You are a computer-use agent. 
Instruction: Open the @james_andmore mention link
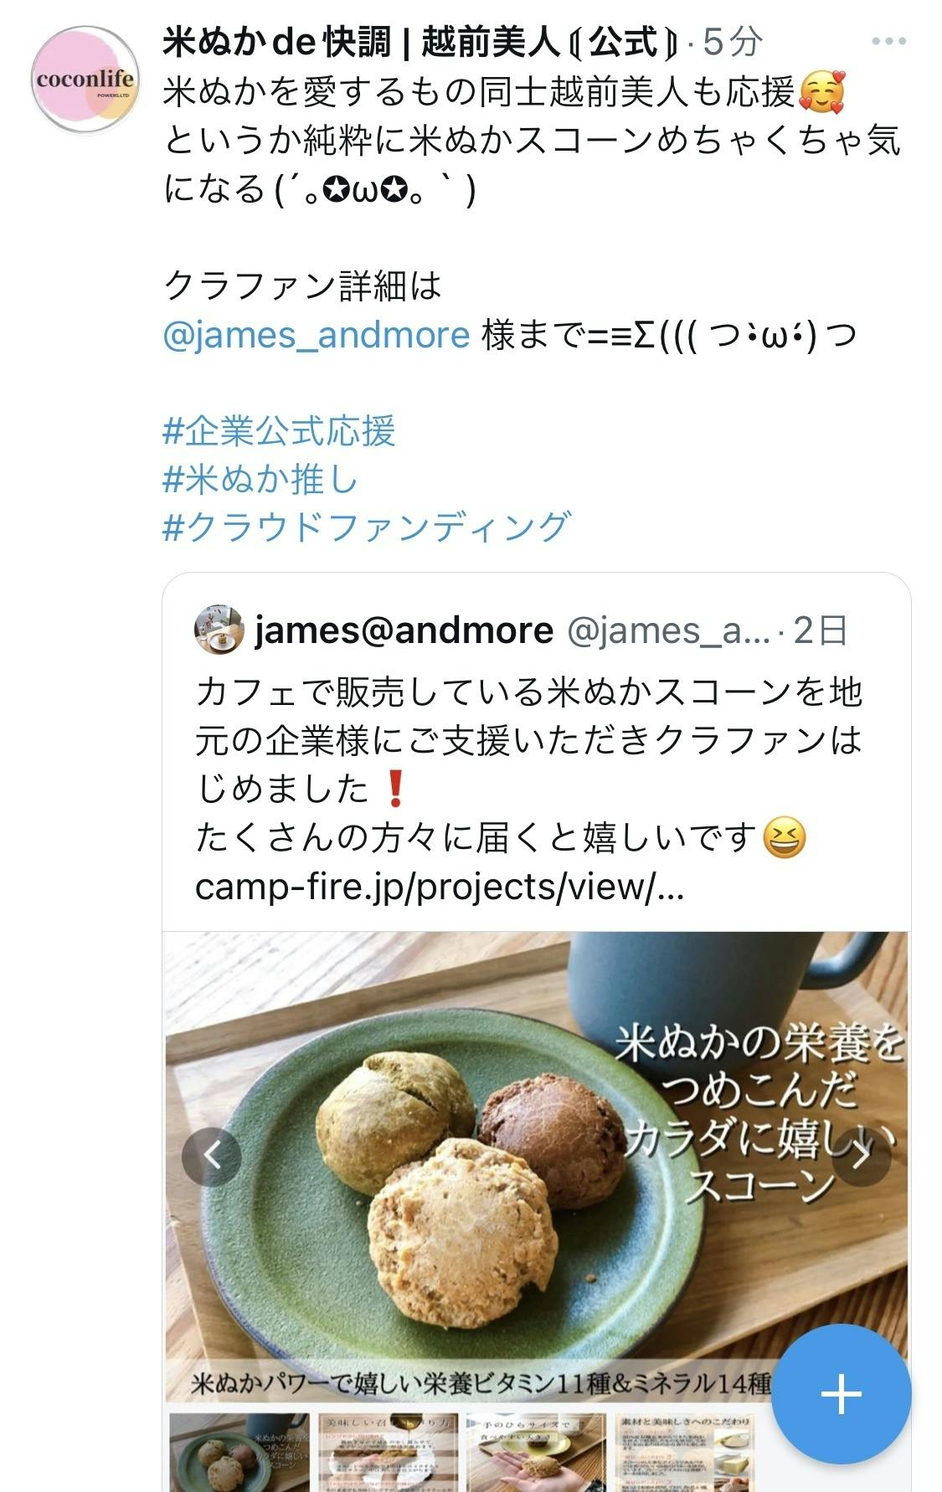(316, 335)
